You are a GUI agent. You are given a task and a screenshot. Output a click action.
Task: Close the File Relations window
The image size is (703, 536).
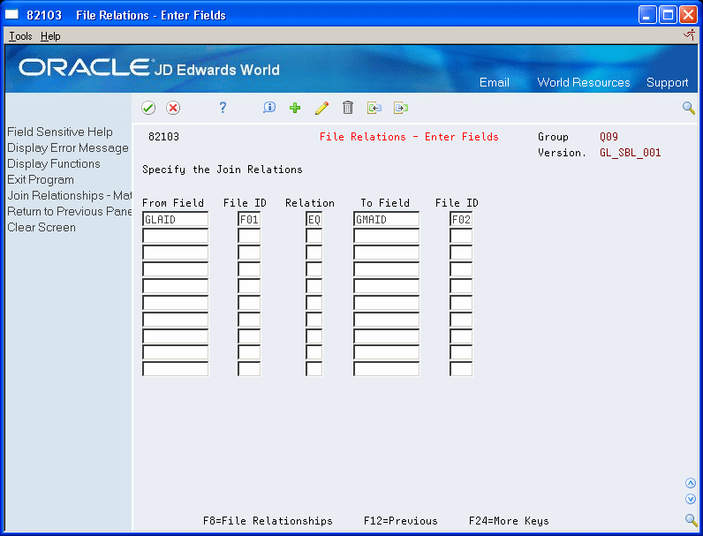(688, 15)
